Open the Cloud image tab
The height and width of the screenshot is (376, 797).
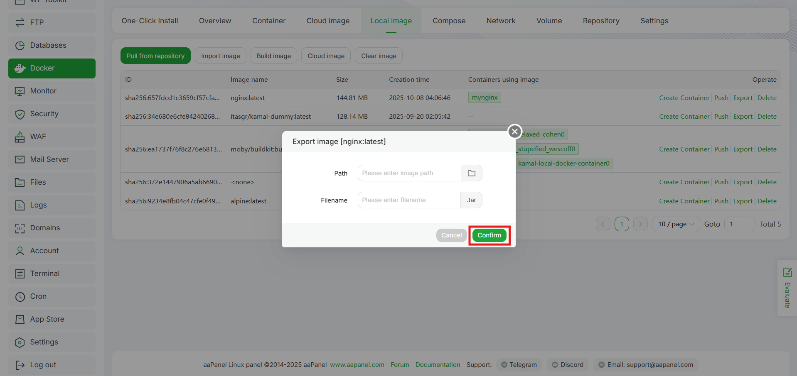pyautogui.click(x=328, y=21)
